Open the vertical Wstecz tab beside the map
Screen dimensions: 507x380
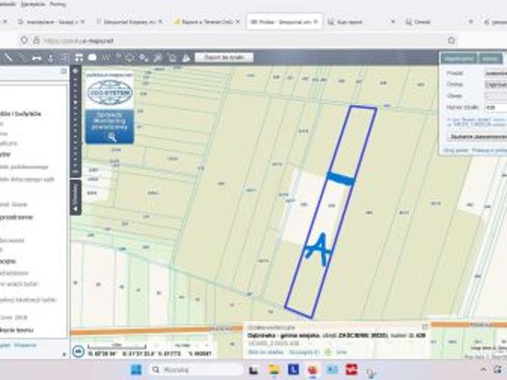pyautogui.click(x=75, y=197)
